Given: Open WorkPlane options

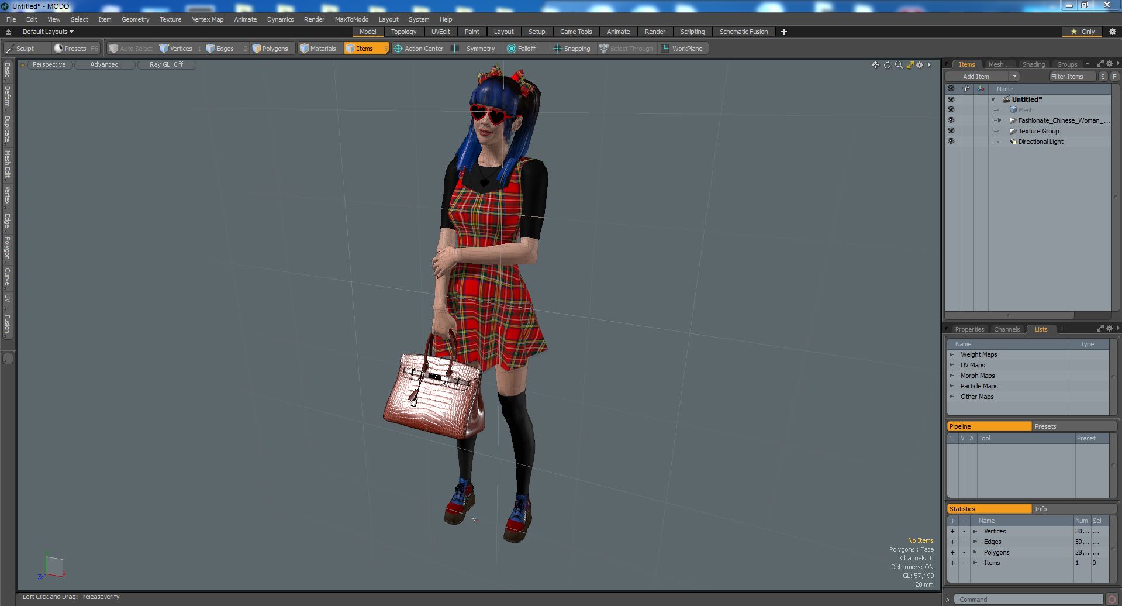Looking at the screenshot, I should pos(682,49).
